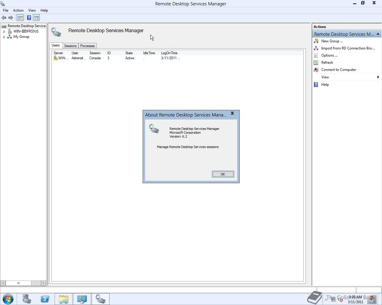382x305 pixels.
Task: Click OK in the About dialog
Action: (x=223, y=174)
